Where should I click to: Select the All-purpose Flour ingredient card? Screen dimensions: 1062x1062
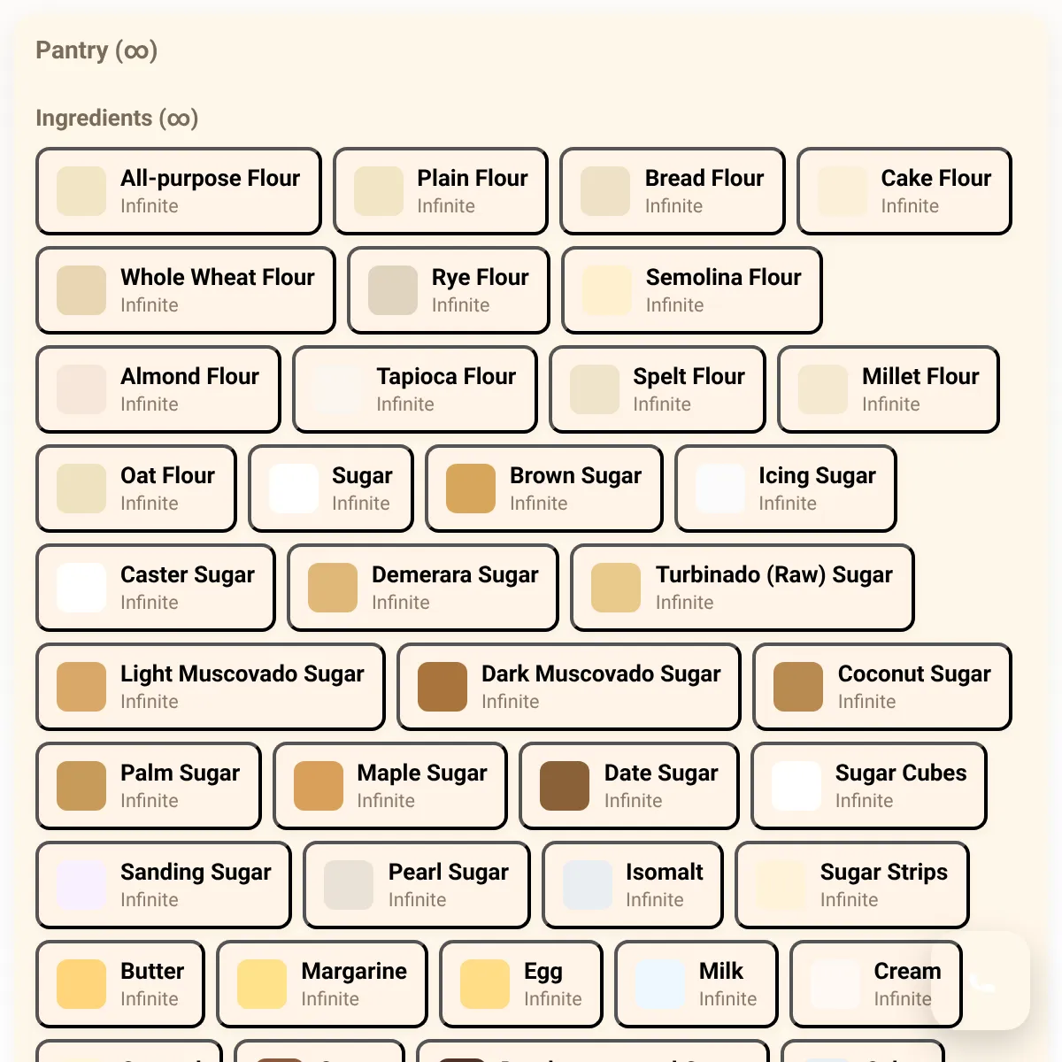click(x=179, y=191)
